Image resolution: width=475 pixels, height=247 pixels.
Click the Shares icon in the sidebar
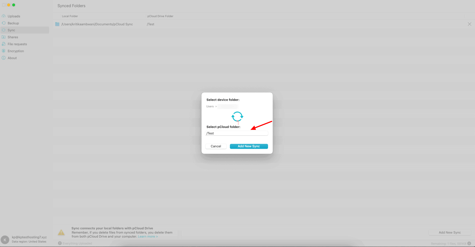pos(4,37)
